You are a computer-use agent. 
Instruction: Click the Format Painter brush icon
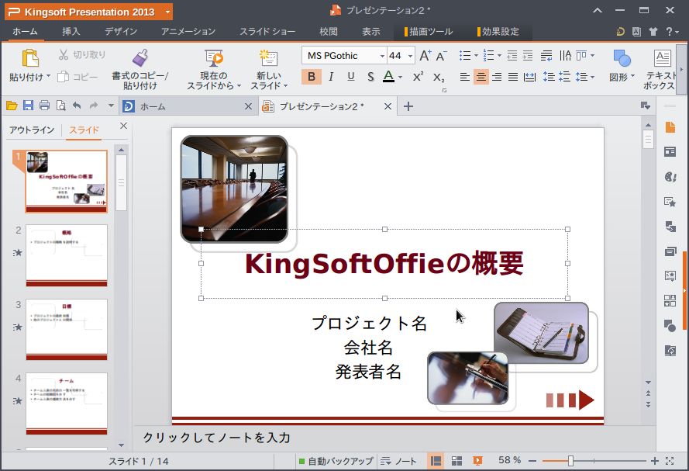tap(140, 58)
